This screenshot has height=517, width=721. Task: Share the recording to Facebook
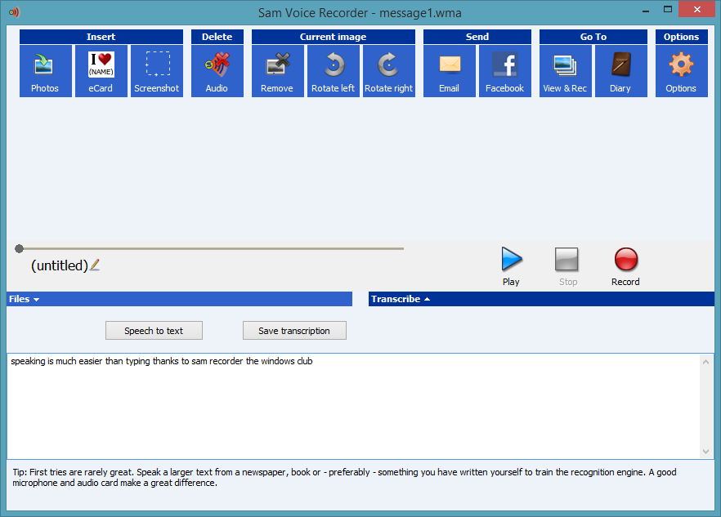505,71
